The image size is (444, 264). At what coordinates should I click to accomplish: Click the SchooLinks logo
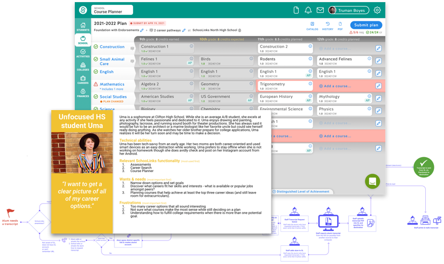coord(83,10)
